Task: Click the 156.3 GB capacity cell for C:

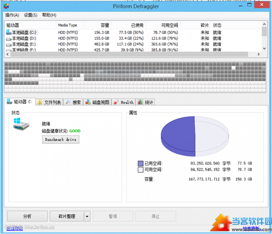Action: tap(102, 33)
